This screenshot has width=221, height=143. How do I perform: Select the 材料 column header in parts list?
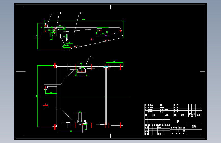(x=182, y=115)
